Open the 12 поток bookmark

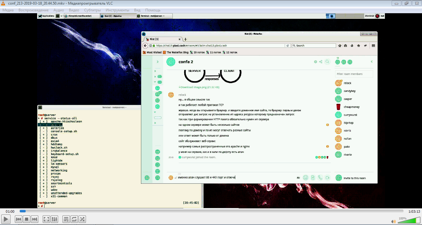point(230,52)
